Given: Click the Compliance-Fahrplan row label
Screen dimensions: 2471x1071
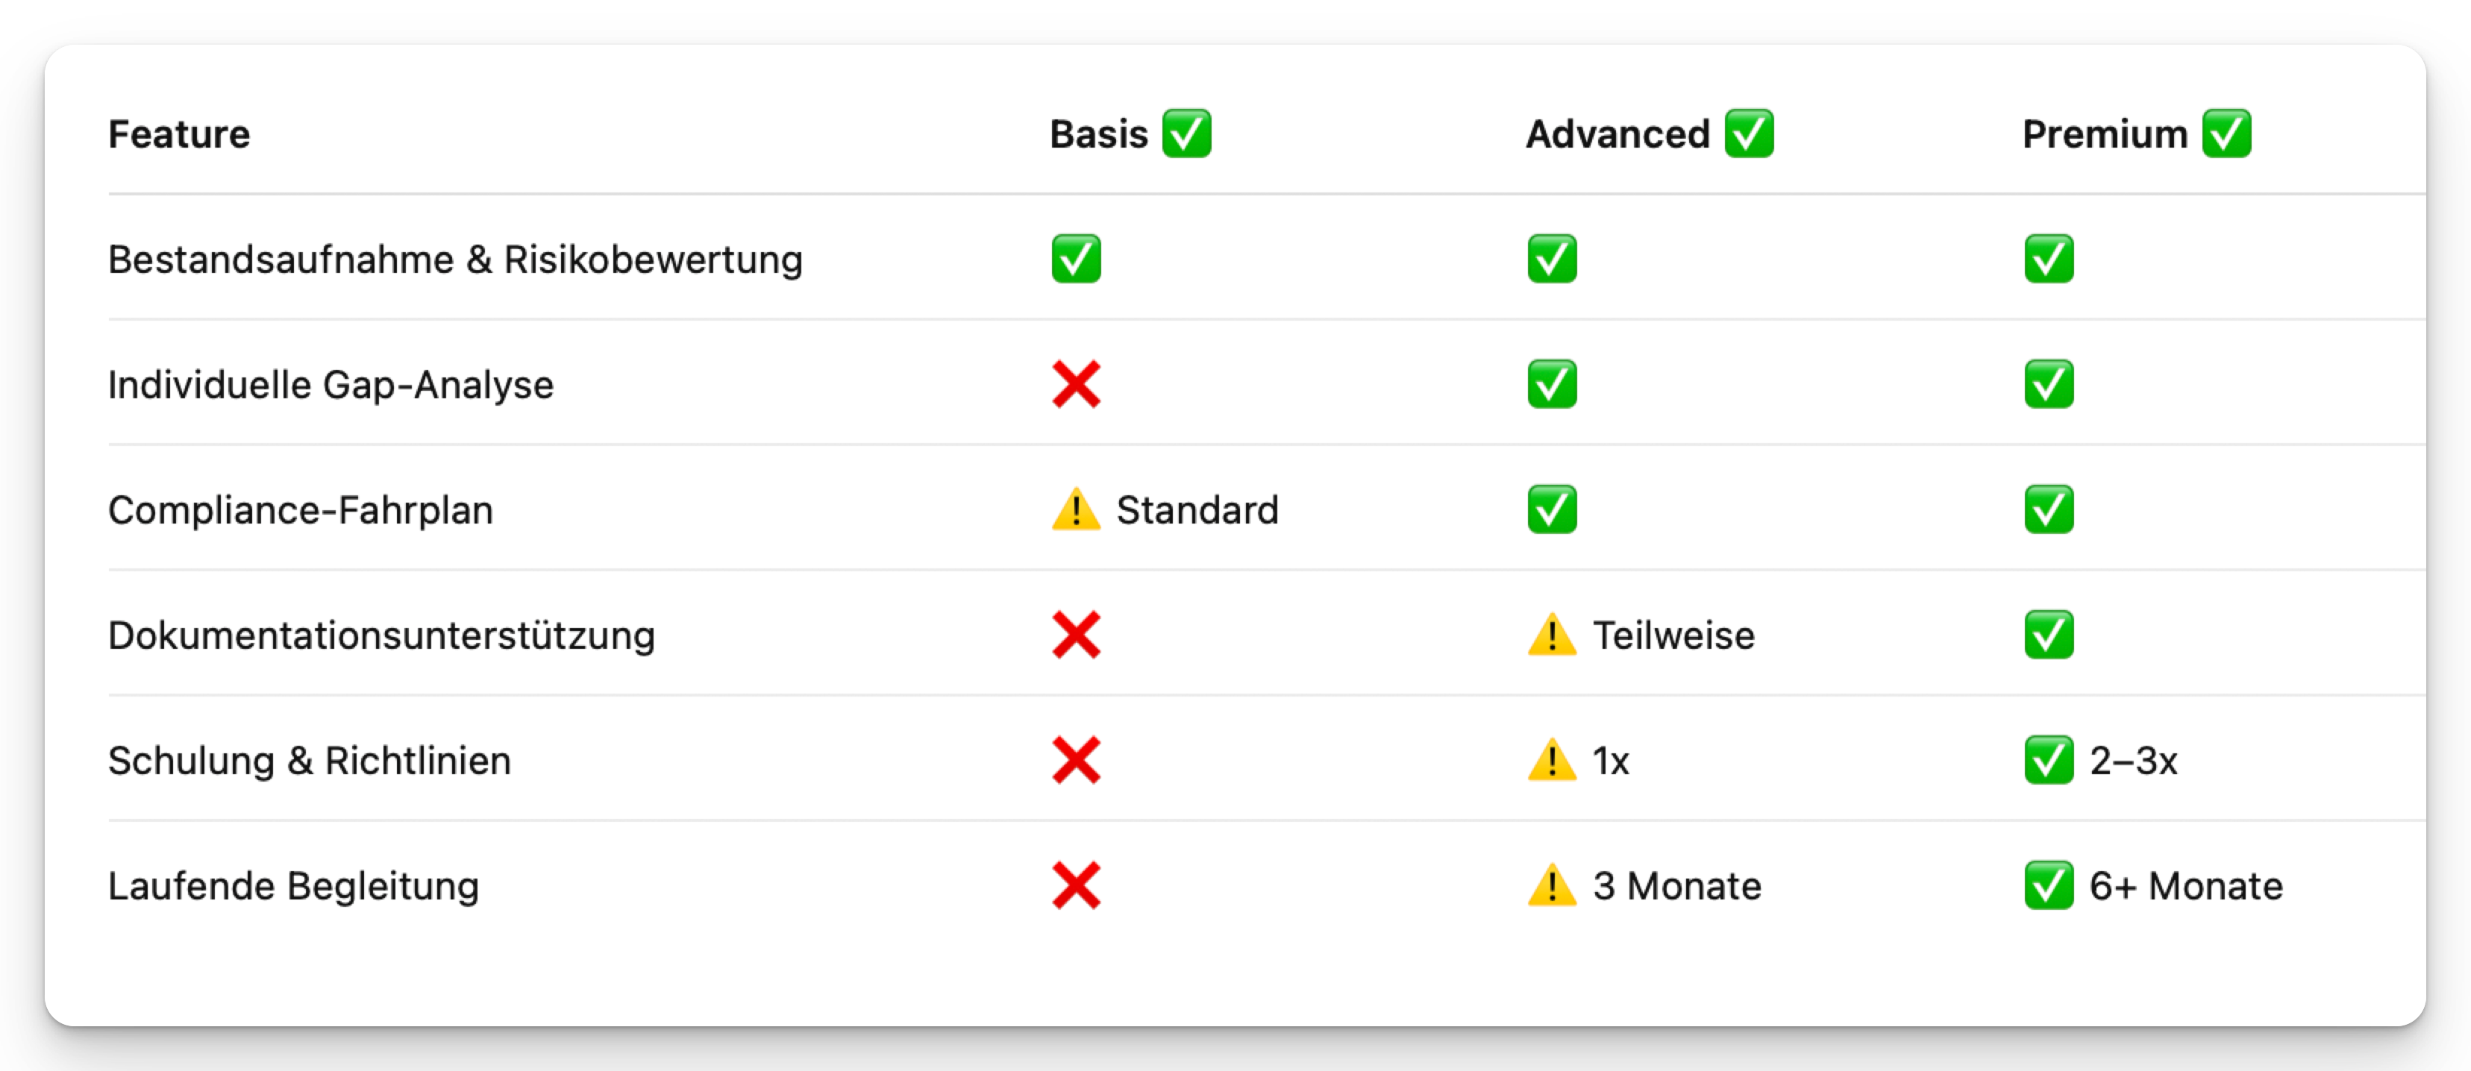Looking at the screenshot, I should point(300,510).
